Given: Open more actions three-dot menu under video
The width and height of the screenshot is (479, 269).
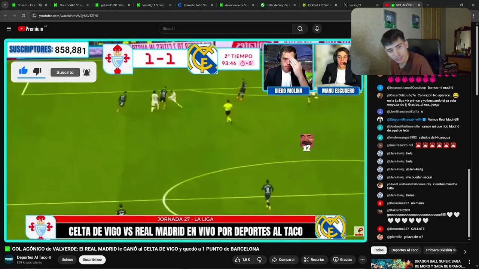Looking at the screenshot, I should pos(362,260).
